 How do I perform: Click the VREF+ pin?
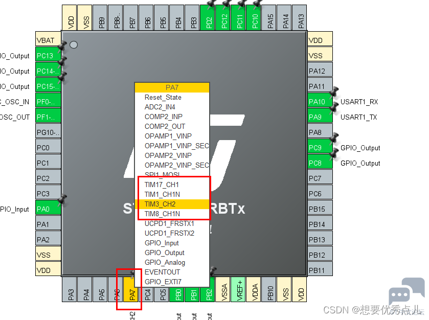(239, 289)
